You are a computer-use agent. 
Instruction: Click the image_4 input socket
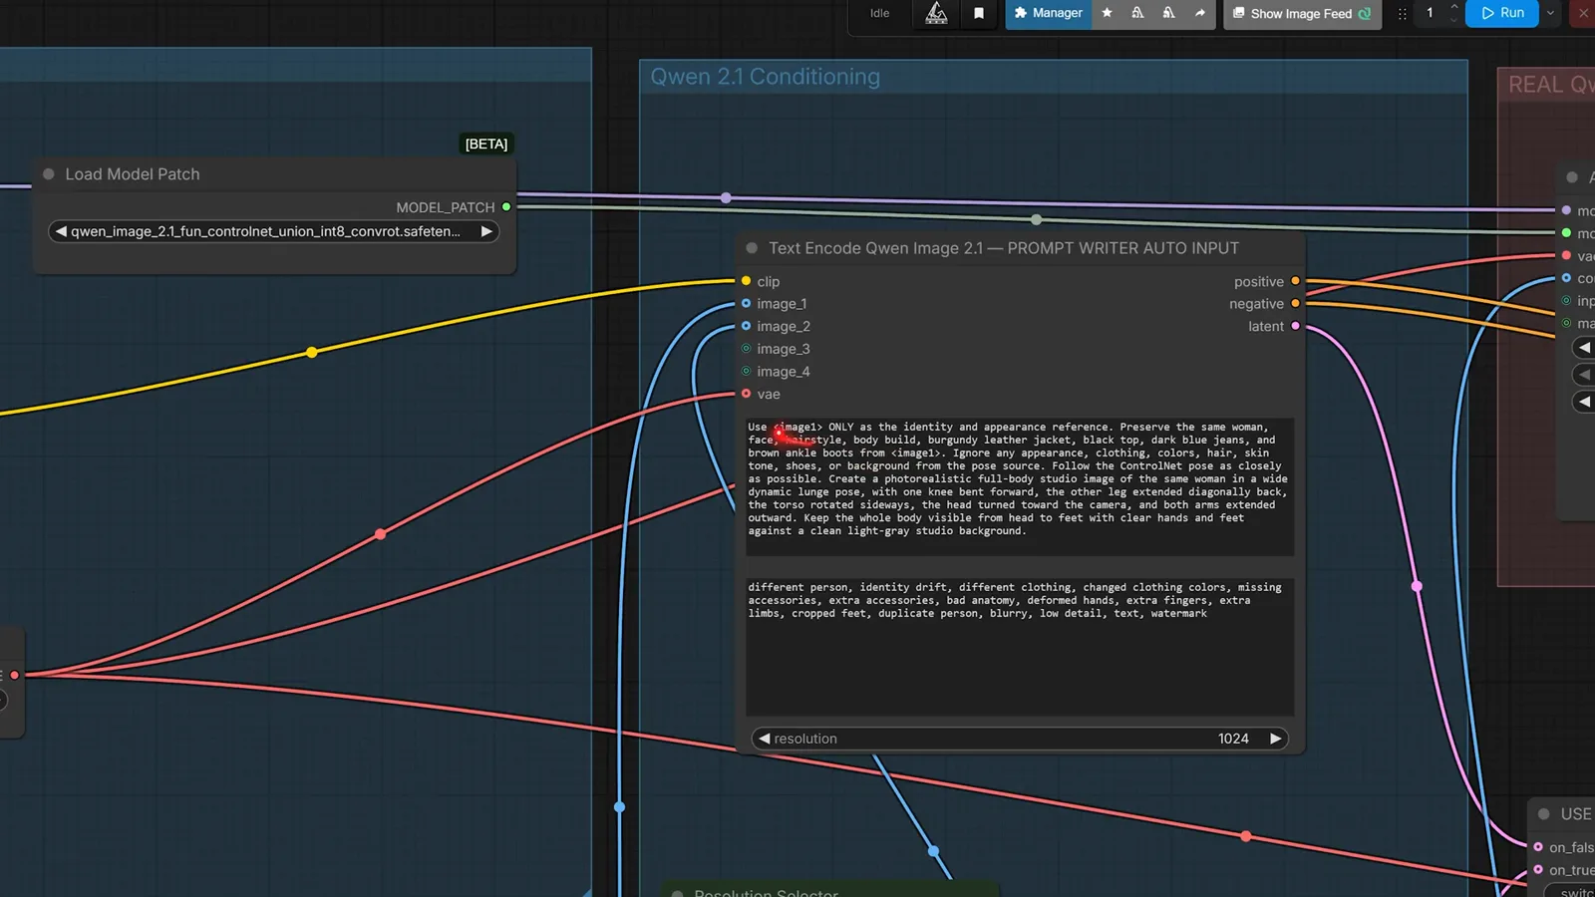(x=746, y=371)
